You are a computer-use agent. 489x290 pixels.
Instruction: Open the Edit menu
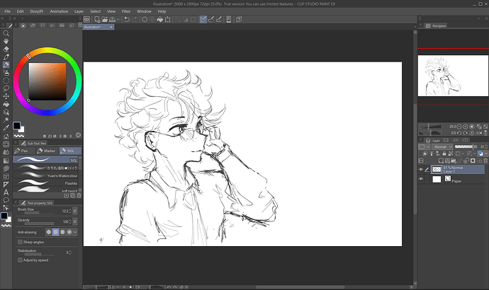point(21,11)
